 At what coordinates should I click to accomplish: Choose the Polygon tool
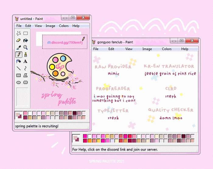pos(26,75)
